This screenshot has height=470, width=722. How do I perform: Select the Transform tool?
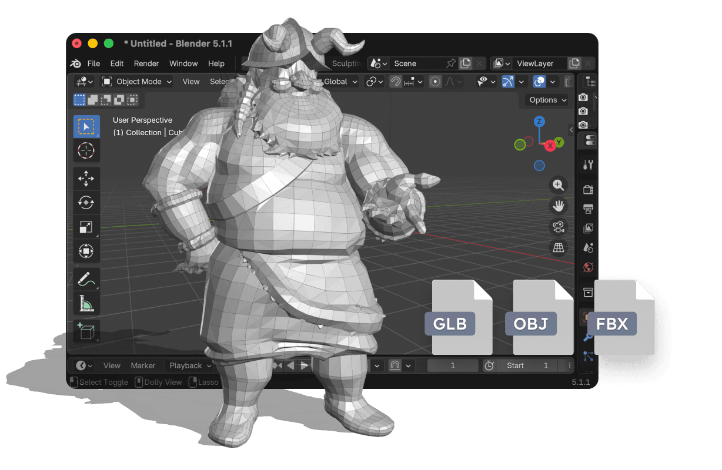point(86,251)
